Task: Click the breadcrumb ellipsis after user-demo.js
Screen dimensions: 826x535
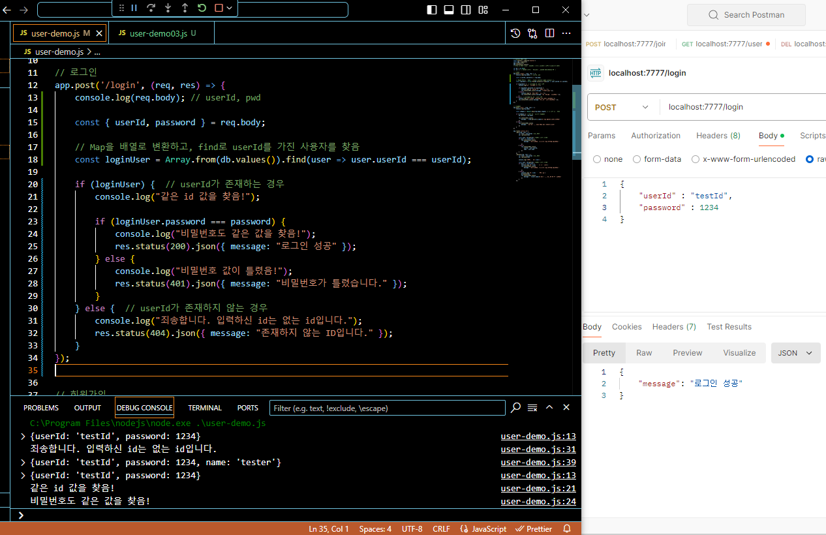Action: 97,52
